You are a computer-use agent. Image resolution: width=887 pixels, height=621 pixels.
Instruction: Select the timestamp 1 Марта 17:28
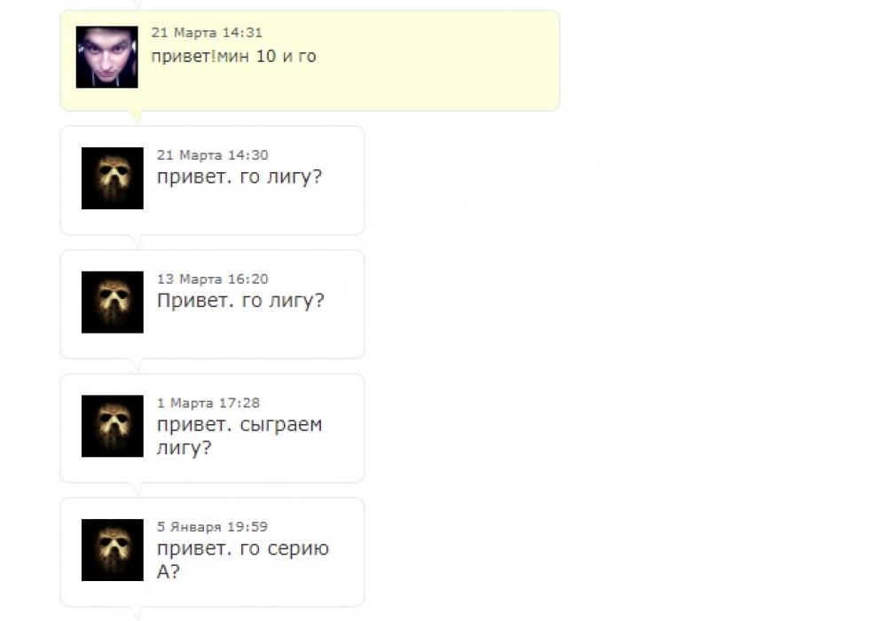click(x=208, y=403)
